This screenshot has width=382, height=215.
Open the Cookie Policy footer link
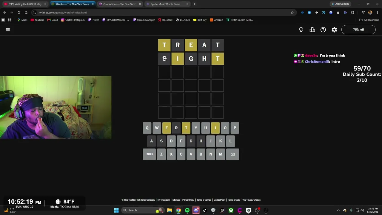220,200
